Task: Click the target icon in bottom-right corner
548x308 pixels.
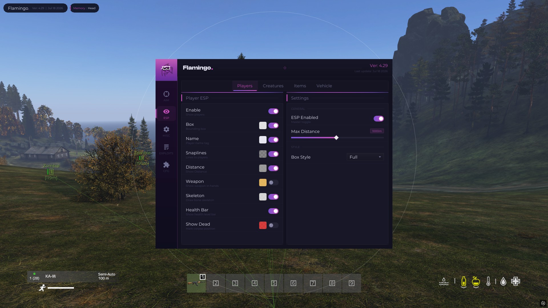Action: [x=543, y=303]
